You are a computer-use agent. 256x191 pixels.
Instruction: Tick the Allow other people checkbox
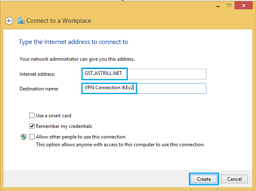click(32, 136)
